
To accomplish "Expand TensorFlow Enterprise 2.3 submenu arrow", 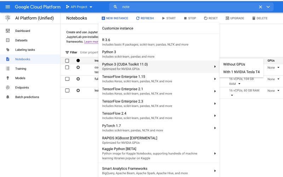I will coord(215,103).
